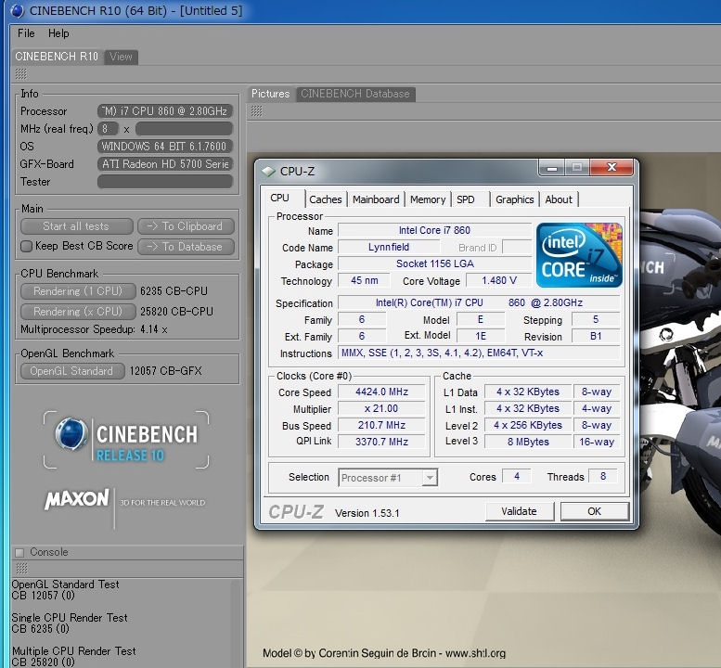The image size is (721, 668).
Task: Click OK in the CPU-Z window
Action: tap(594, 511)
